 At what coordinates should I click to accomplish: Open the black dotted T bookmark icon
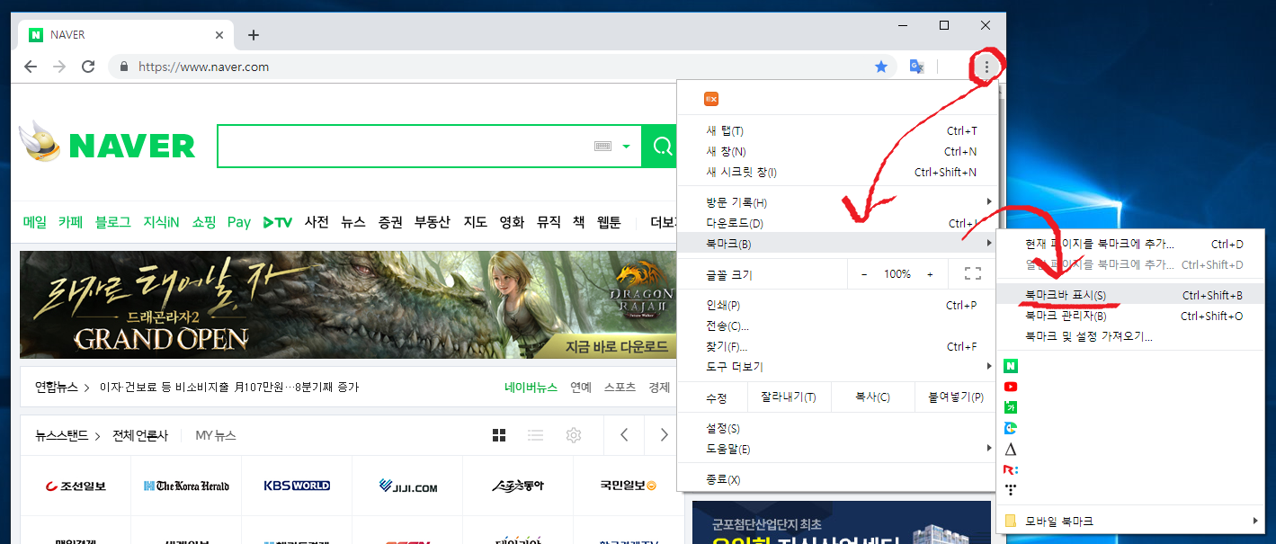(x=1011, y=490)
